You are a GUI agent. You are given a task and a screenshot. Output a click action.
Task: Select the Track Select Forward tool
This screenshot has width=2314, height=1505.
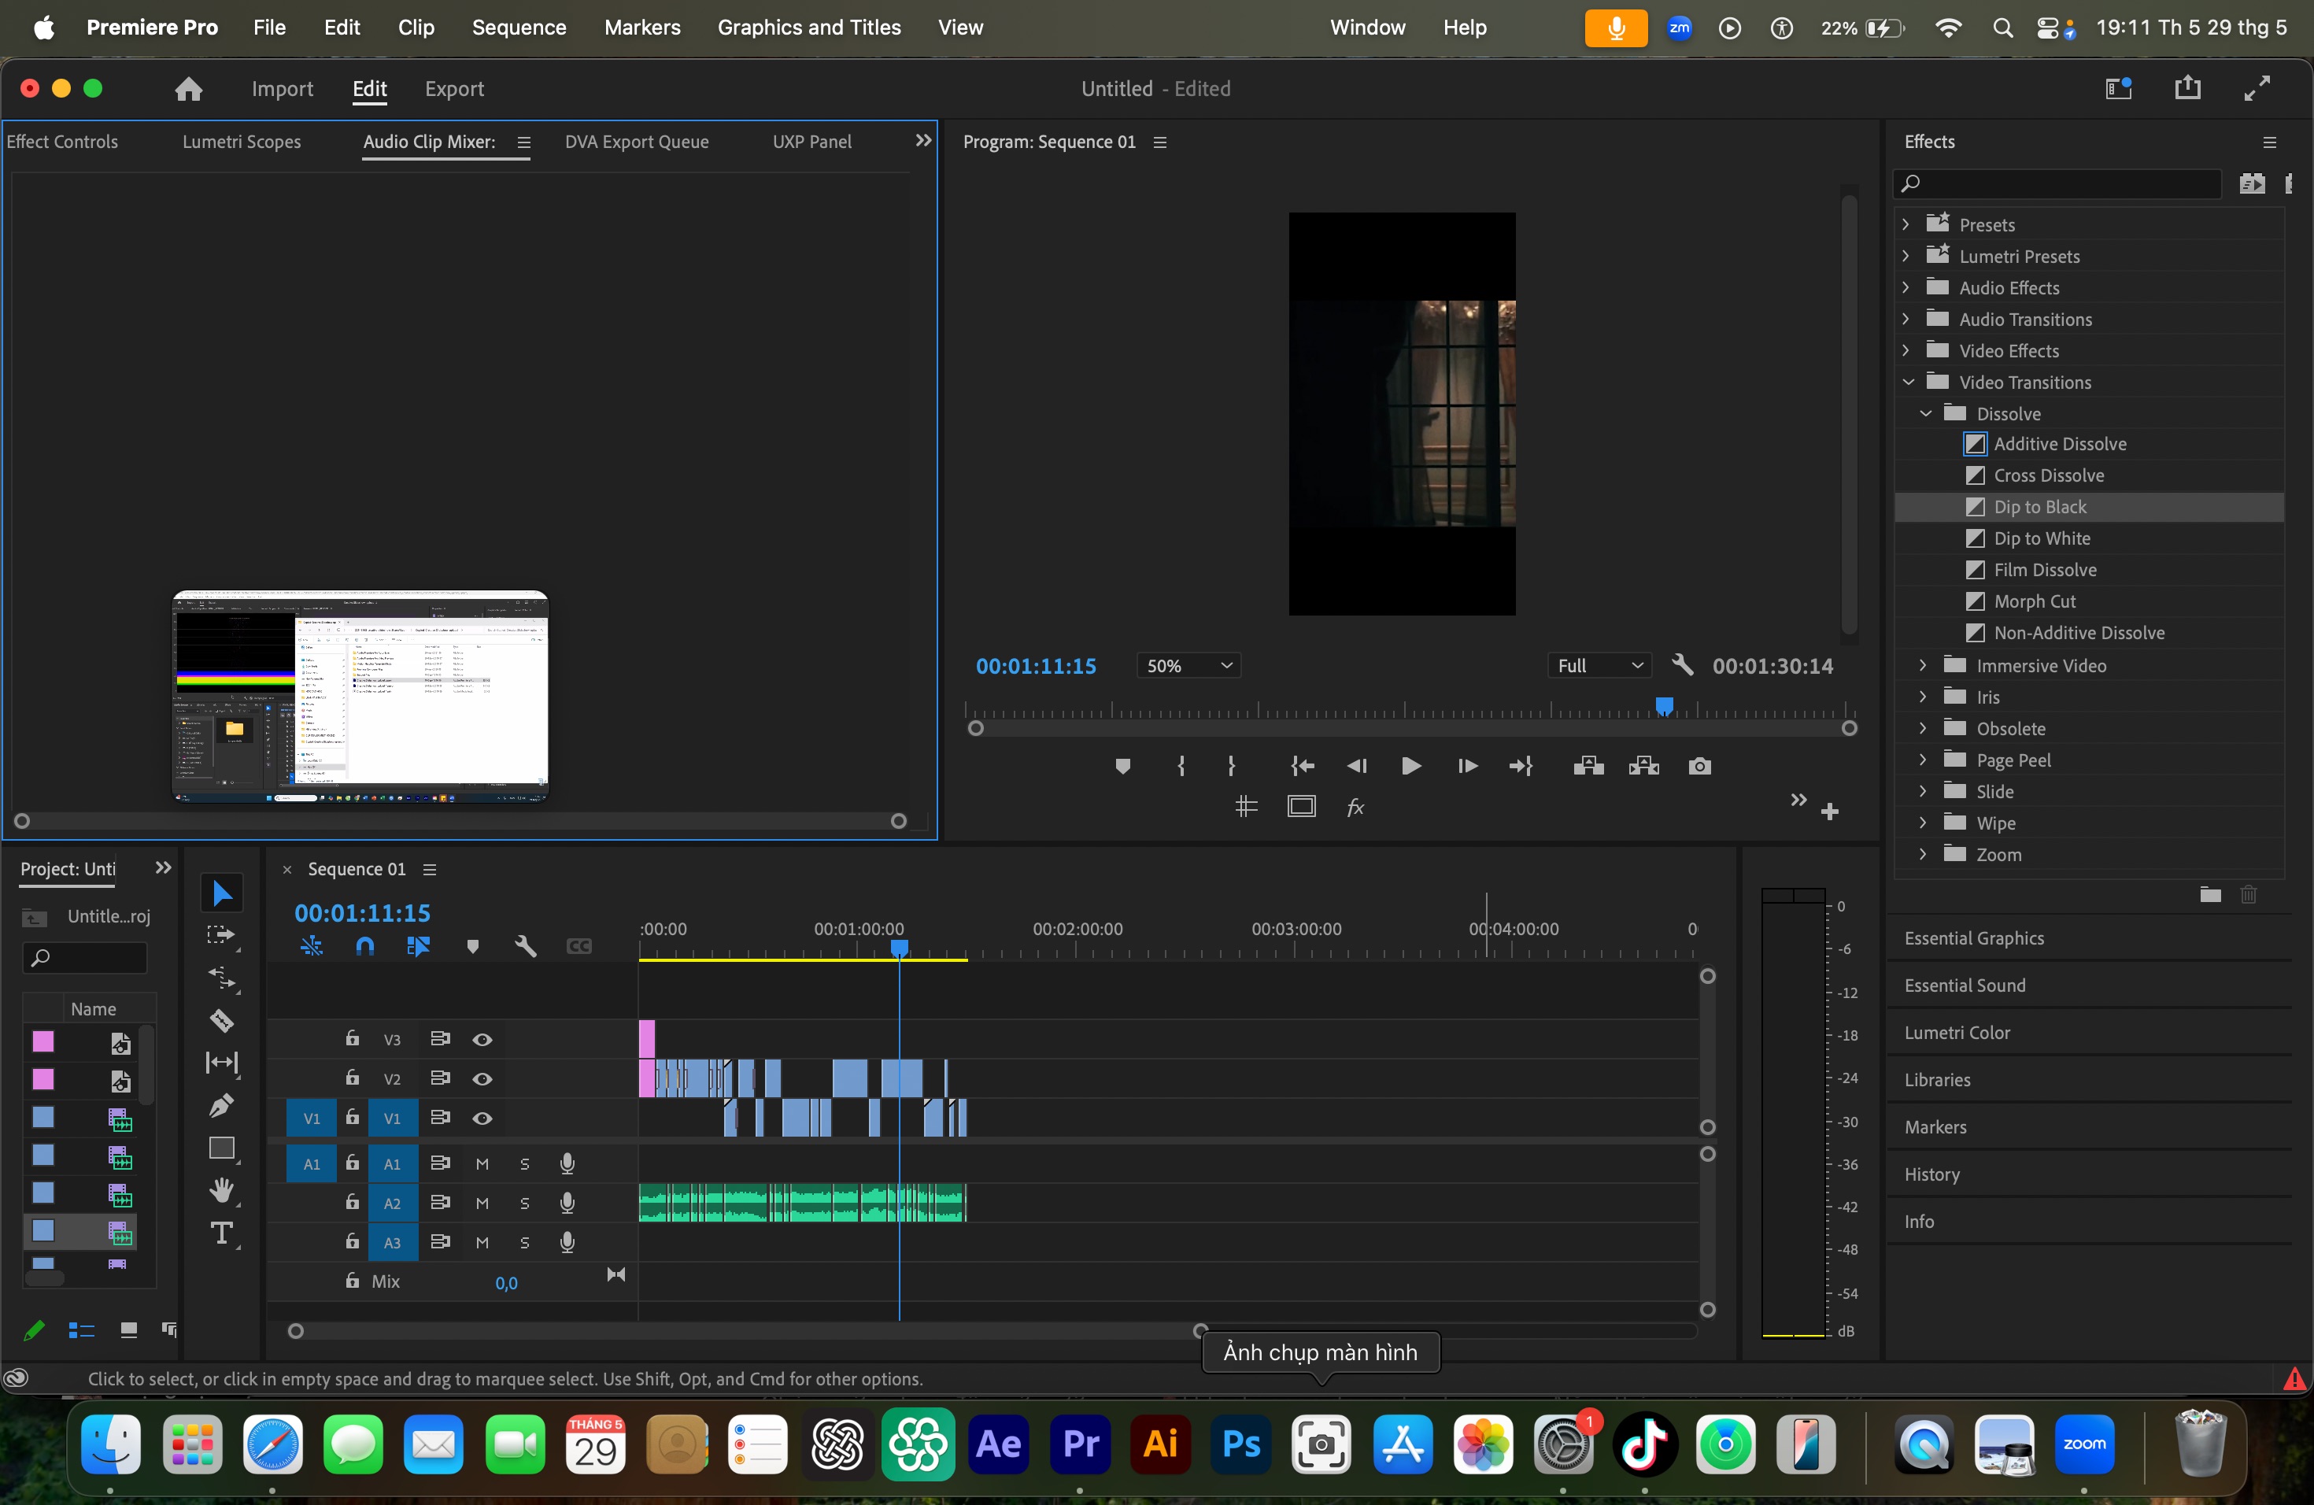pos(222,935)
